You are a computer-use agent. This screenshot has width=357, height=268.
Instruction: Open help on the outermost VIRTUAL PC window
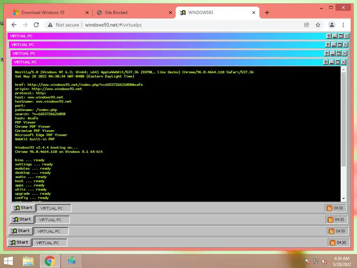tap(329, 36)
